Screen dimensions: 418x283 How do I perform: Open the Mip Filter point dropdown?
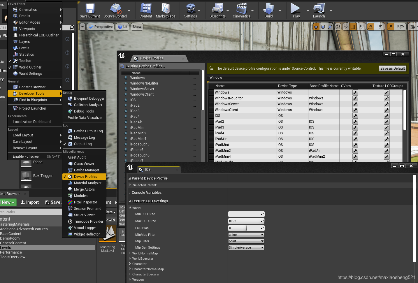[246, 241]
